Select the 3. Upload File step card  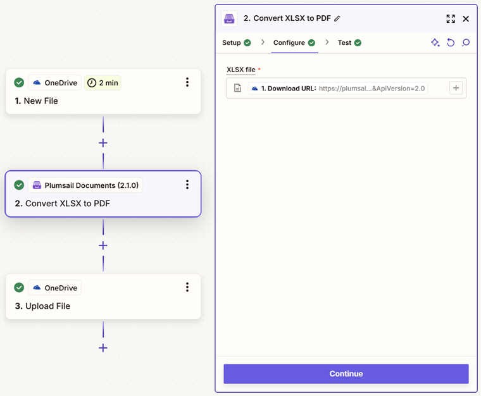[x=103, y=297]
